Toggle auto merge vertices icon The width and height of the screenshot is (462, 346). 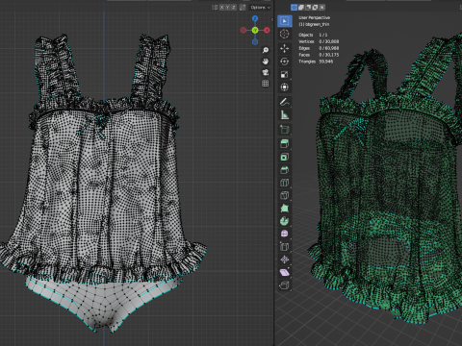point(243,7)
